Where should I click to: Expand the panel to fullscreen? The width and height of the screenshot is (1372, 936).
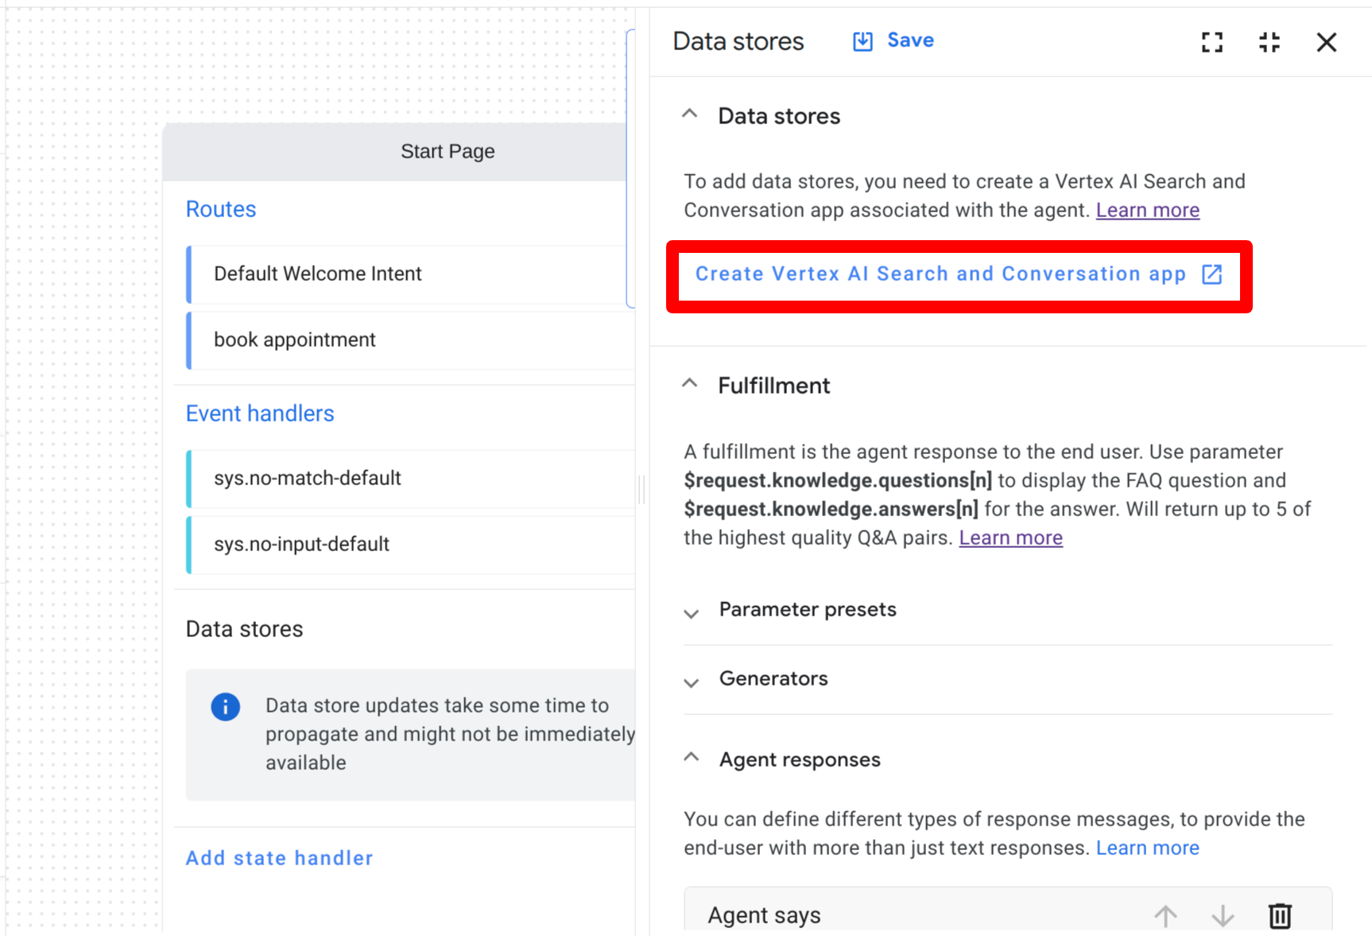click(1211, 42)
